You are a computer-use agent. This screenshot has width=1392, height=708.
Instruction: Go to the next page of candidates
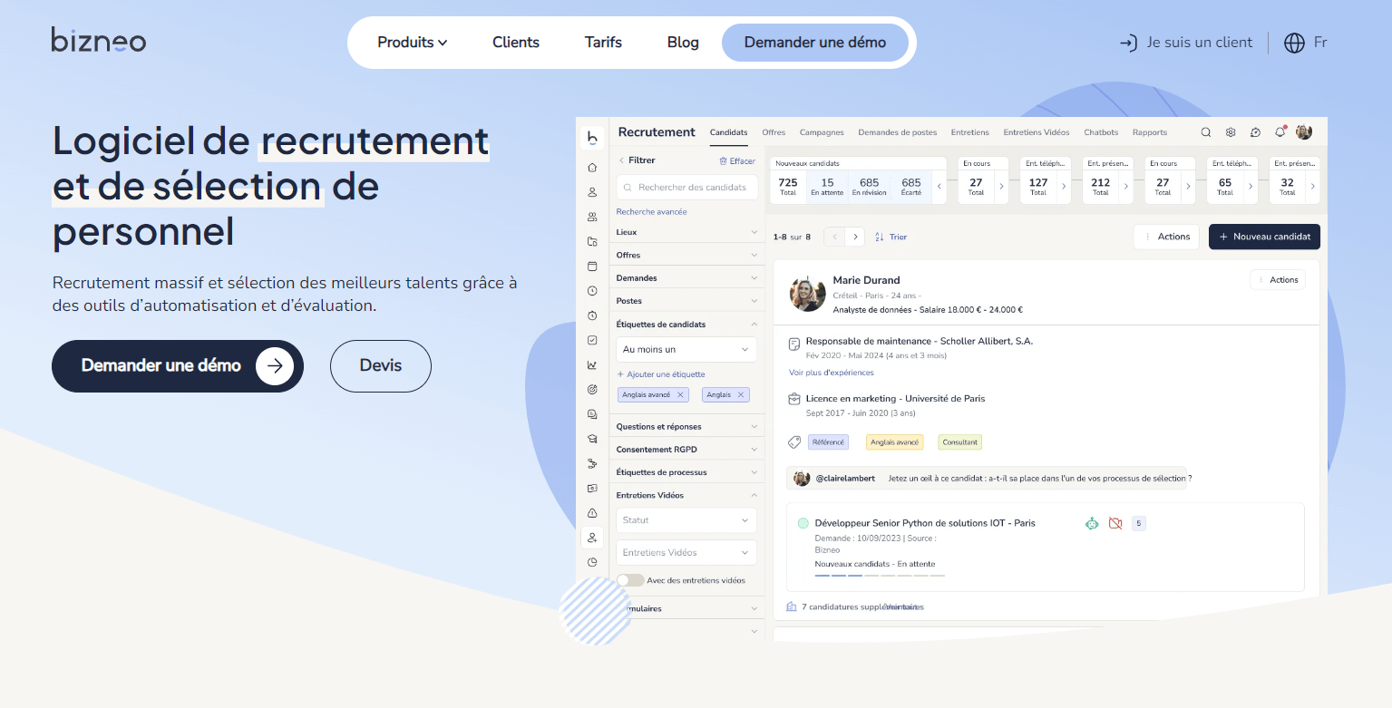854,238
